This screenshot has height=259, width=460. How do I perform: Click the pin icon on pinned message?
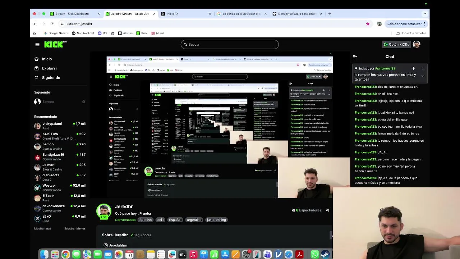[x=413, y=68]
